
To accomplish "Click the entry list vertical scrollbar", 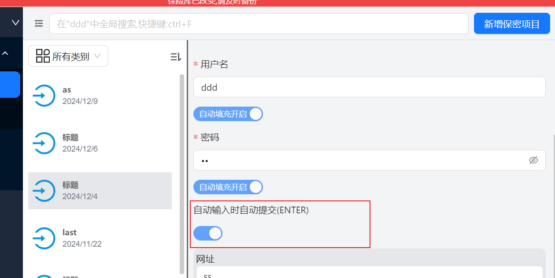I will [x=182, y=174].
